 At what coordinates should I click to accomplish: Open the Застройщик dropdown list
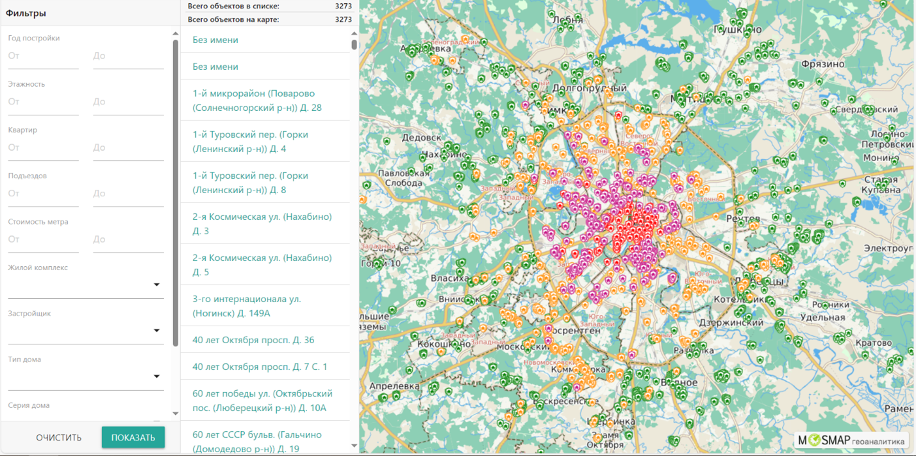coord(156,331)
